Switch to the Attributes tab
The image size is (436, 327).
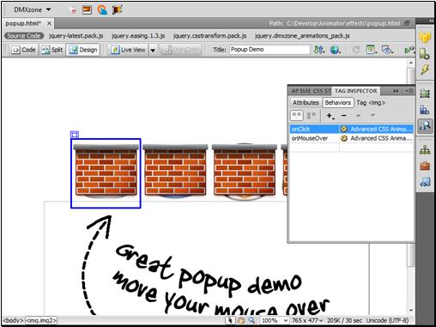click(x=306, y=102)
